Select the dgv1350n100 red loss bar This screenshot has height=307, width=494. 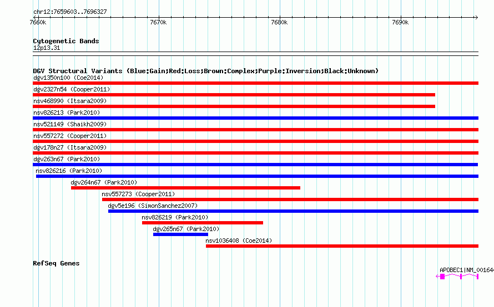(255, 83)
